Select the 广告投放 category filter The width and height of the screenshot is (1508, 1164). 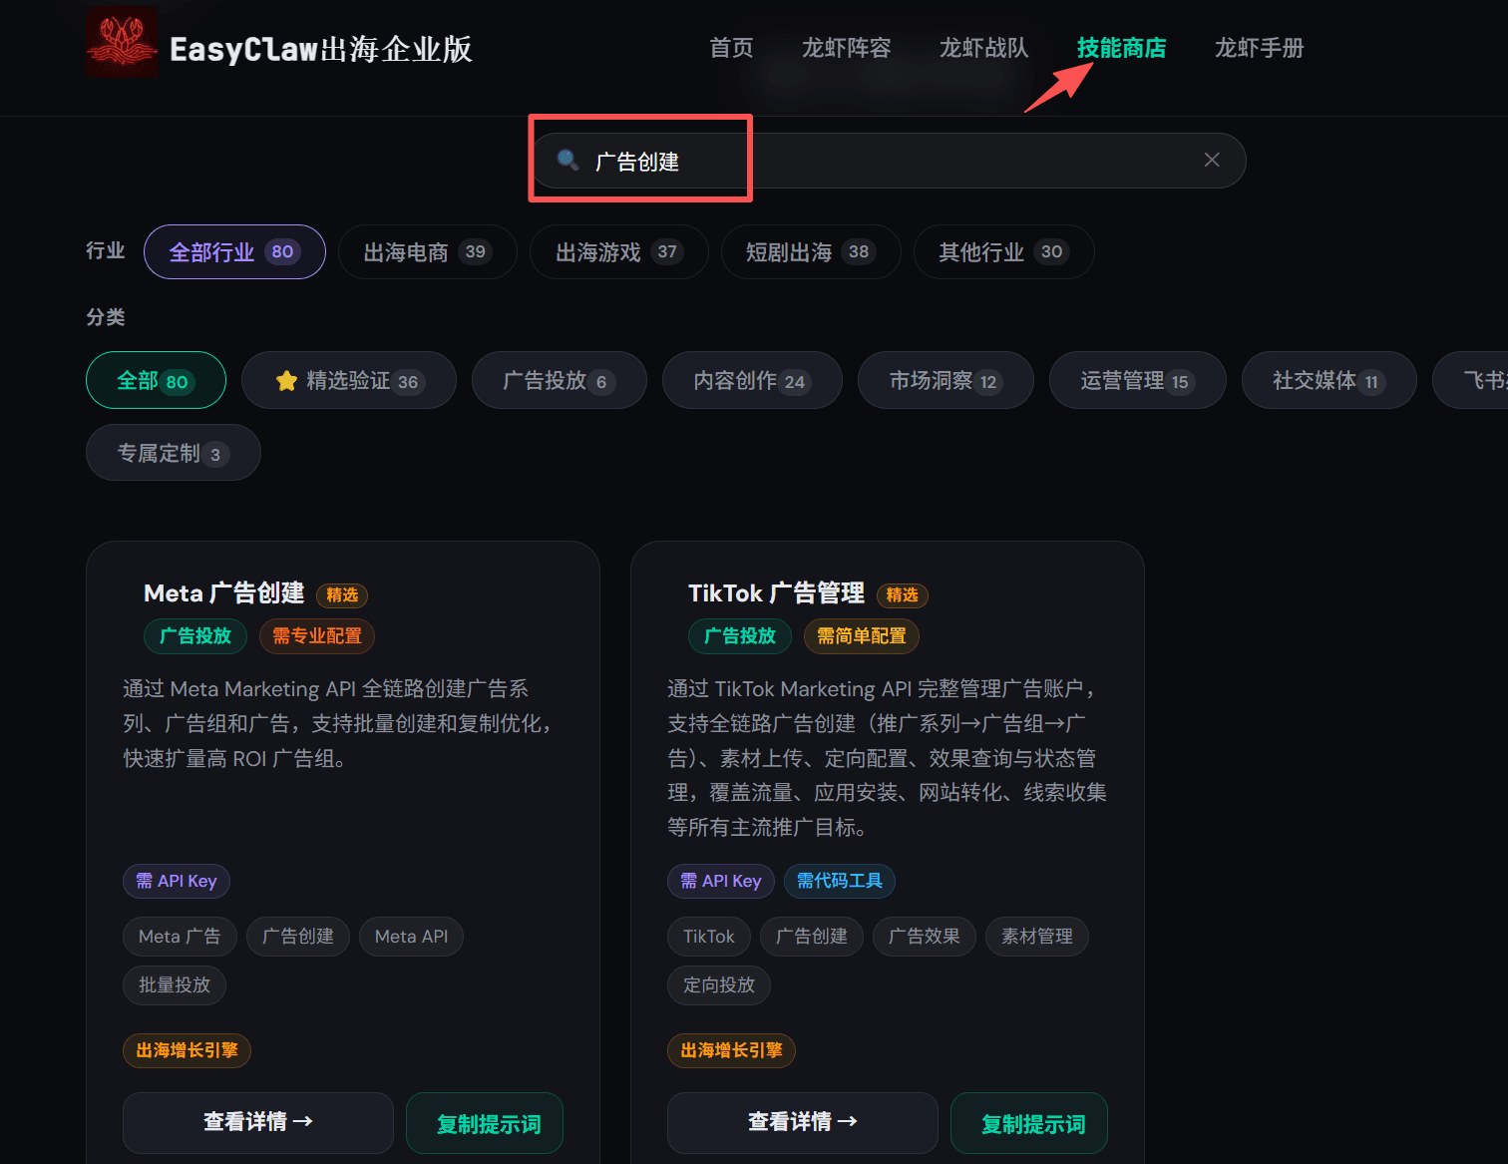tap(559, 380)
